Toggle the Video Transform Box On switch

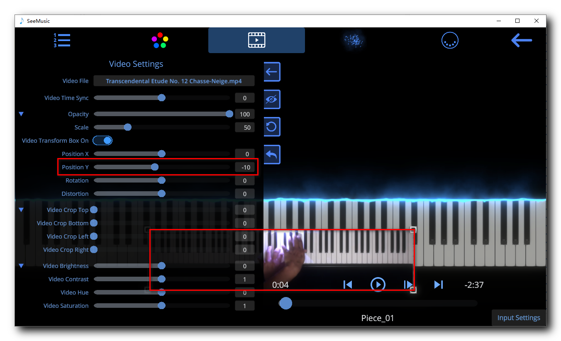(102, 141)
